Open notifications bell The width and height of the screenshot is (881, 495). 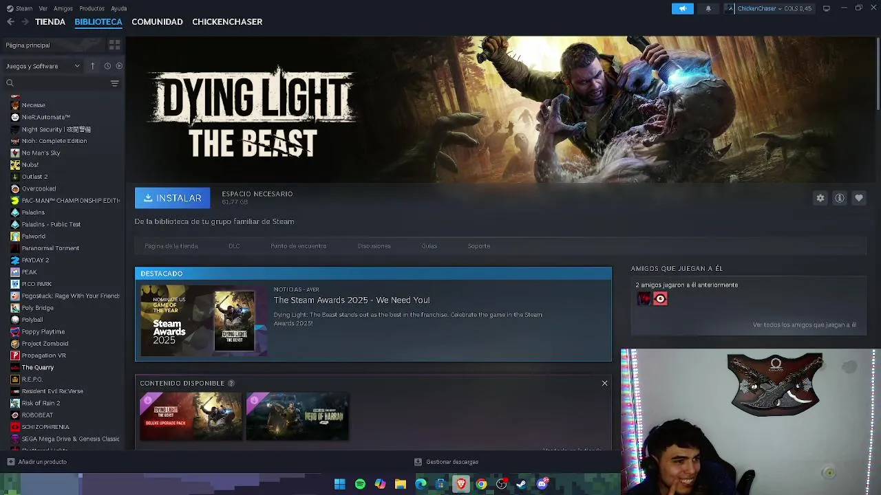click(x=708, y=8)
